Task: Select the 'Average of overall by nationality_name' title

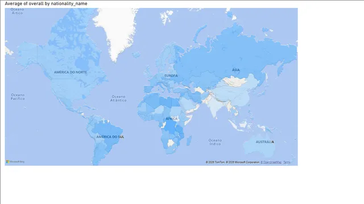Action: 46,3
